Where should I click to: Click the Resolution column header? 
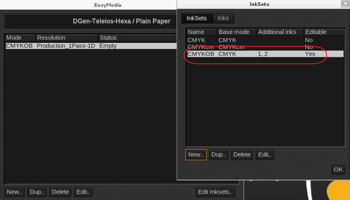[66, 38]
